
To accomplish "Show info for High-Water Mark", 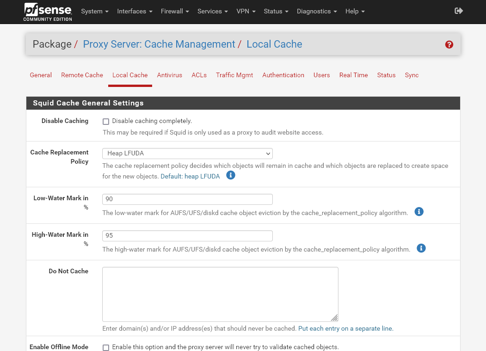I will (421, 248).
